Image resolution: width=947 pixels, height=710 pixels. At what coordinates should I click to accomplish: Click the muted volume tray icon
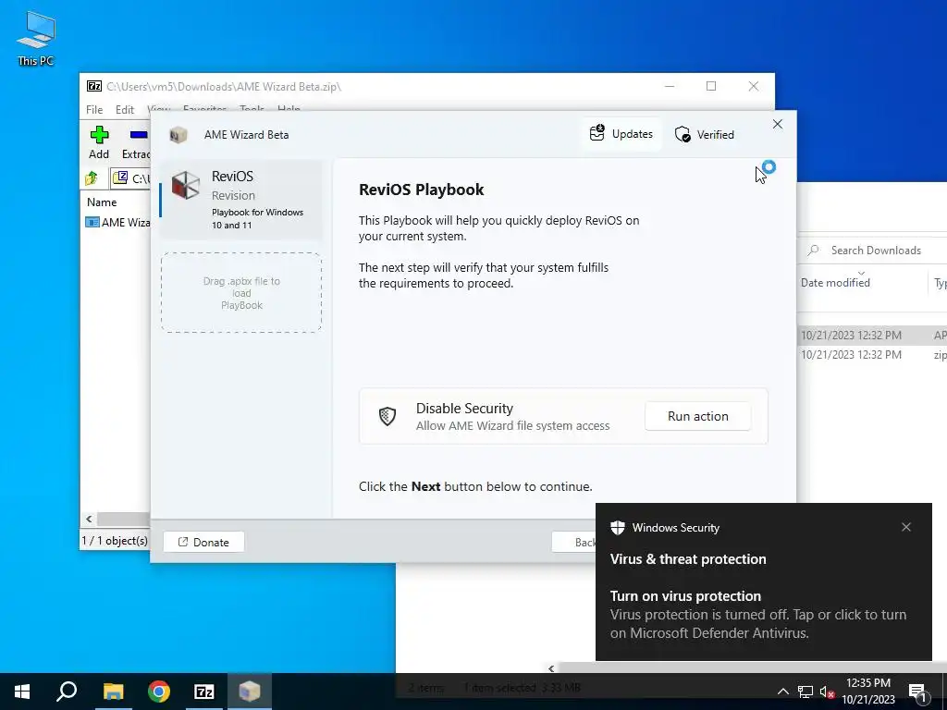coord(828,692)
